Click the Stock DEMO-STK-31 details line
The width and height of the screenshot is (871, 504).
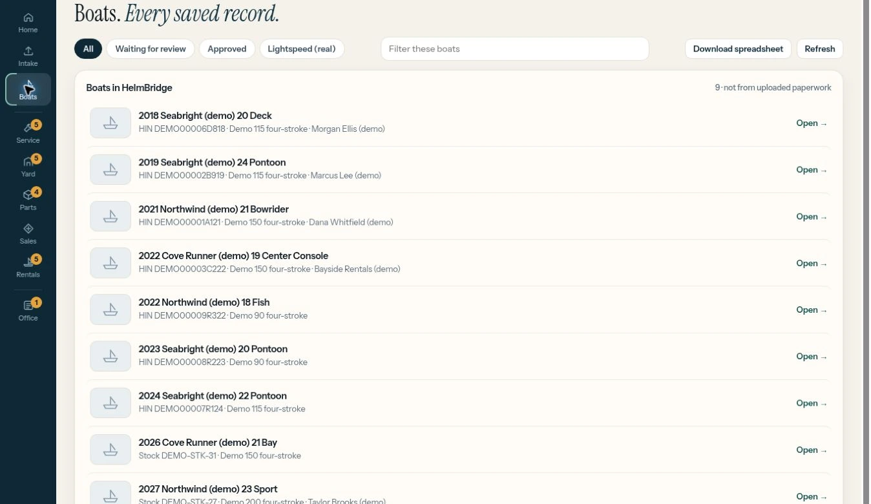pos(220,456)
